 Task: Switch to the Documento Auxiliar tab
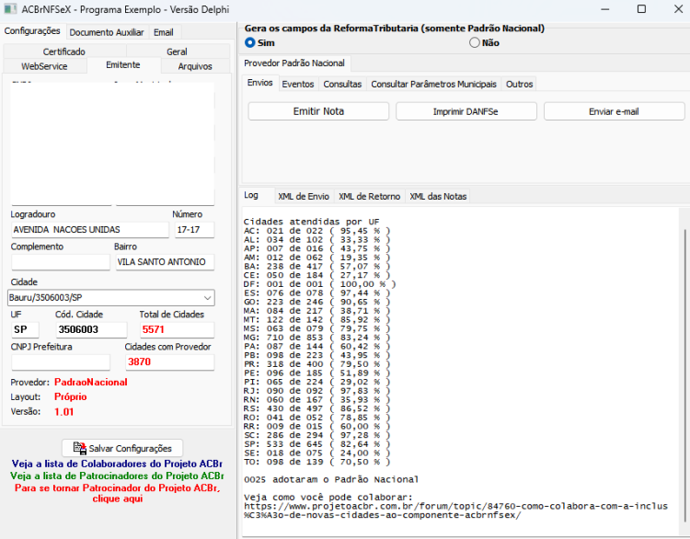pyautogui.click(x=107, y=32)
